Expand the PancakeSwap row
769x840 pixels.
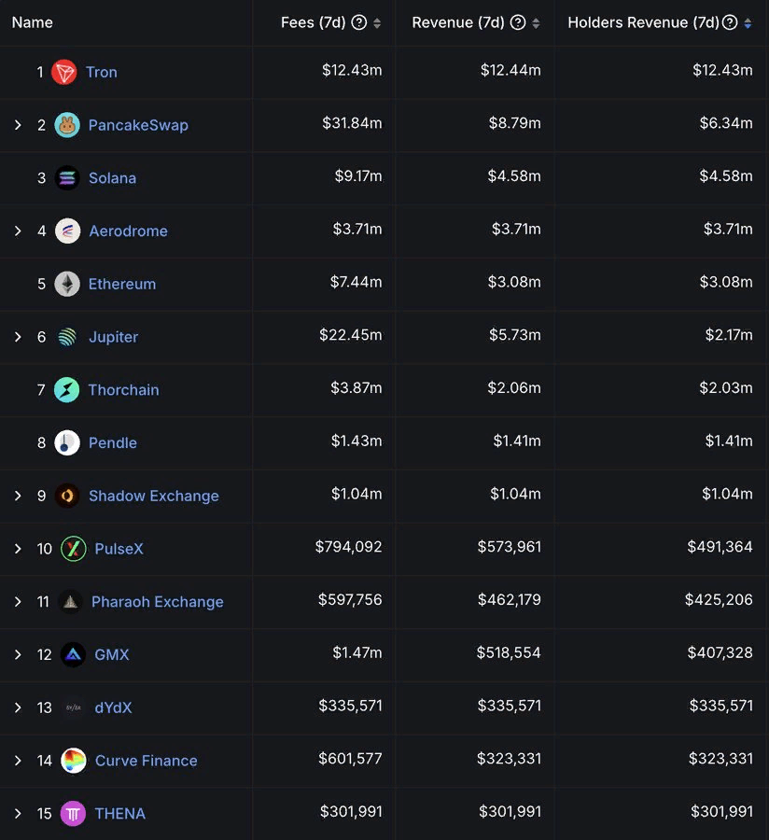17,125
